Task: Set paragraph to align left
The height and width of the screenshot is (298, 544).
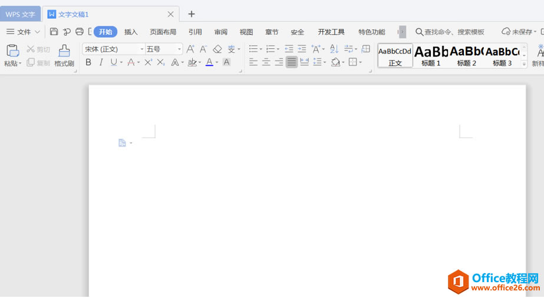Action: pos(253,62)
